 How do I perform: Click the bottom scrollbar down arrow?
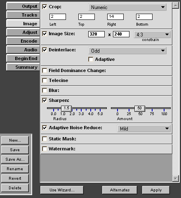176,179
